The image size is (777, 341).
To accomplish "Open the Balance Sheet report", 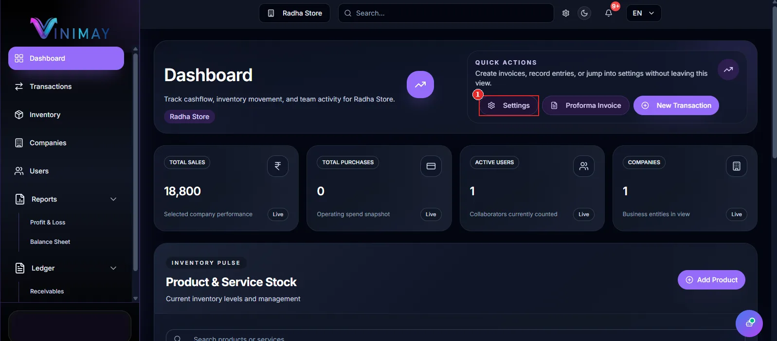I will pos(50,242).
